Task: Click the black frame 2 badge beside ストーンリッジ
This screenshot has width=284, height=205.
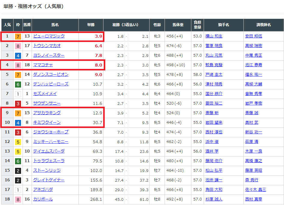Action: click(x=18, y=171)
